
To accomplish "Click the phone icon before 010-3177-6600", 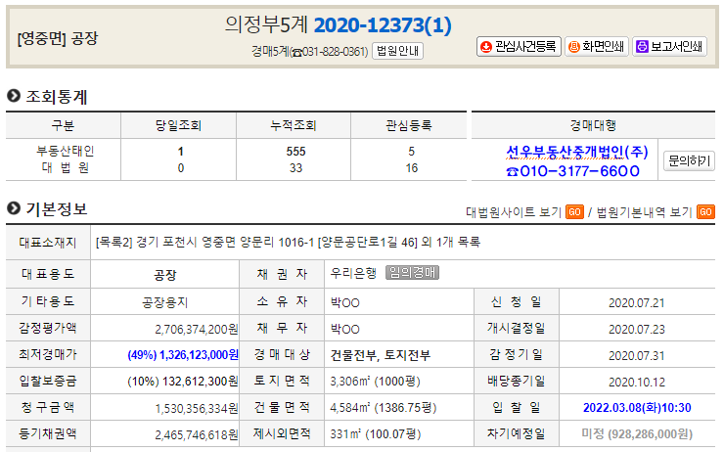I will coord(512,172).
